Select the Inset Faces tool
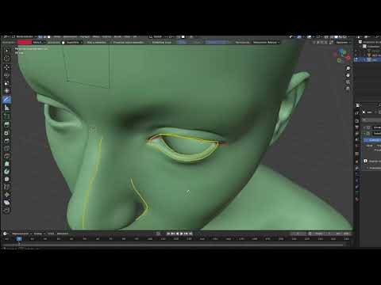 point(7,133)
